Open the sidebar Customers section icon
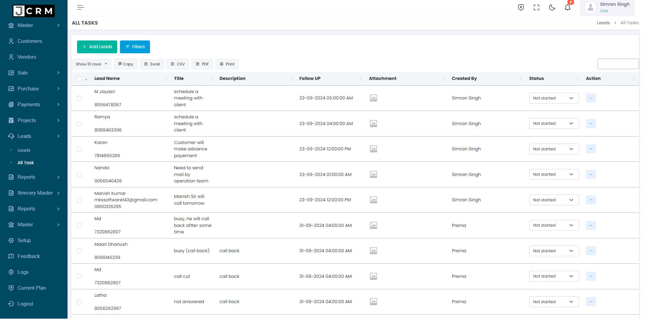Image resolution: width=647 pixels, height=322 pixels. [11, 41]
